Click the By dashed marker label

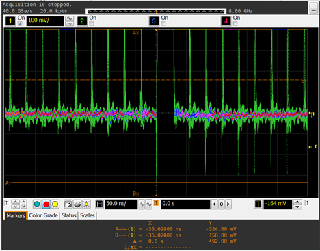pyautogui.click(x=304, y=81)
